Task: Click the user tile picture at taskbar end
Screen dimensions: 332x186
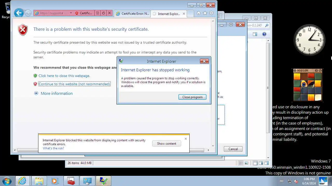Action: point(323,181)
